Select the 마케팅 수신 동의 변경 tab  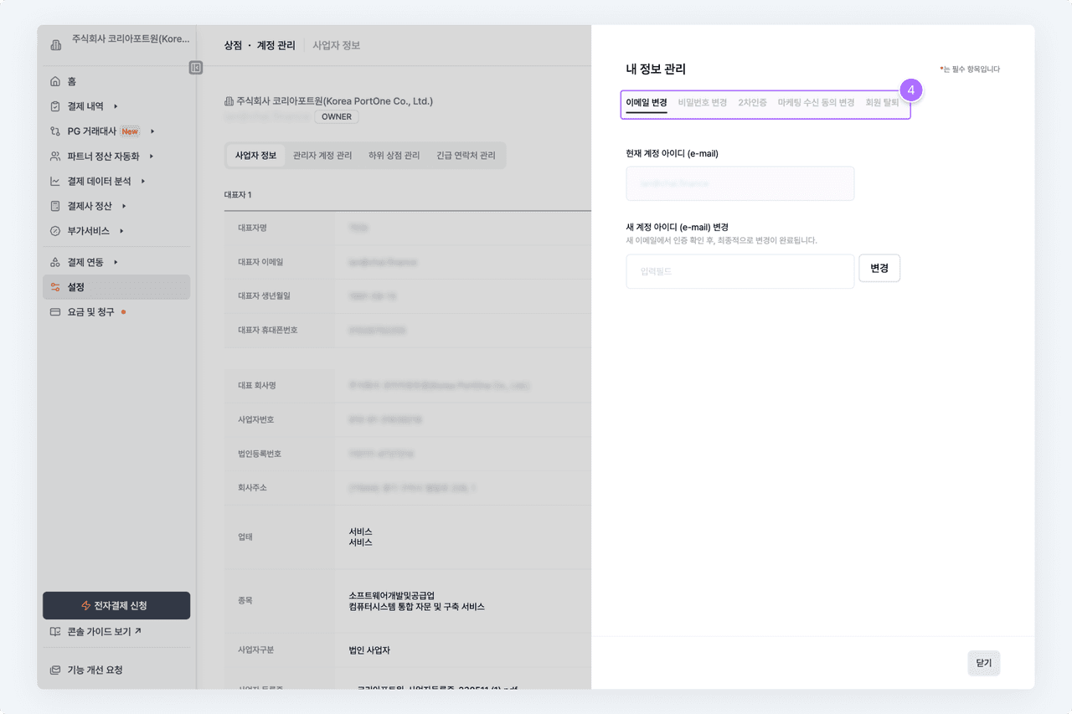(x=816, y=102)
